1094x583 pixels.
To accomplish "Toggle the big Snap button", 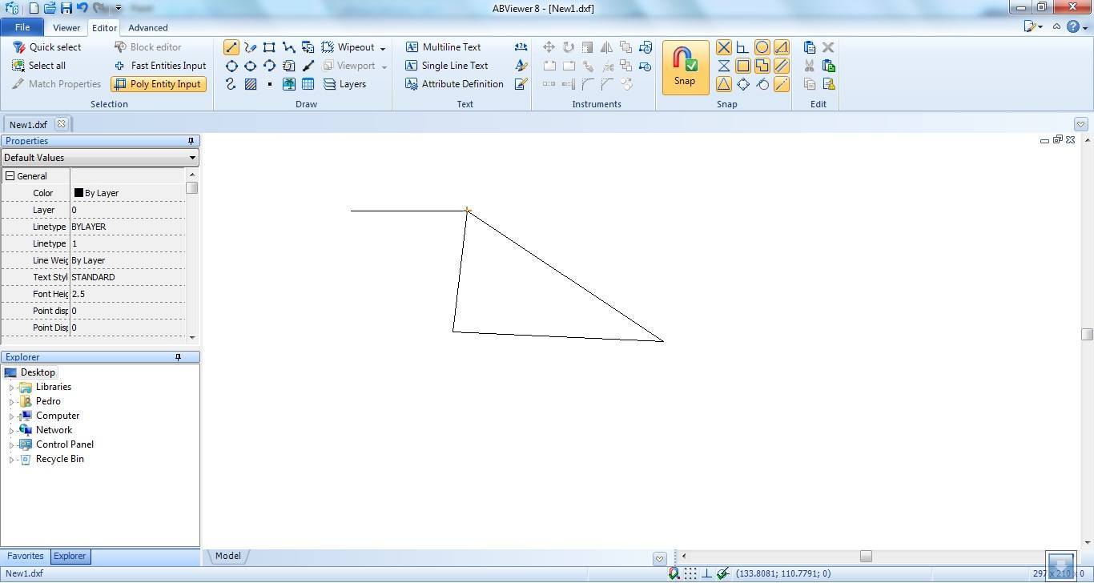I will pyautogui.click(x=685, y=67).
